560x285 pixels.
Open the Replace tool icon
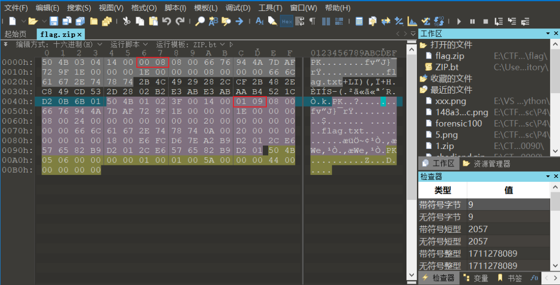click(x=213, y=21)
